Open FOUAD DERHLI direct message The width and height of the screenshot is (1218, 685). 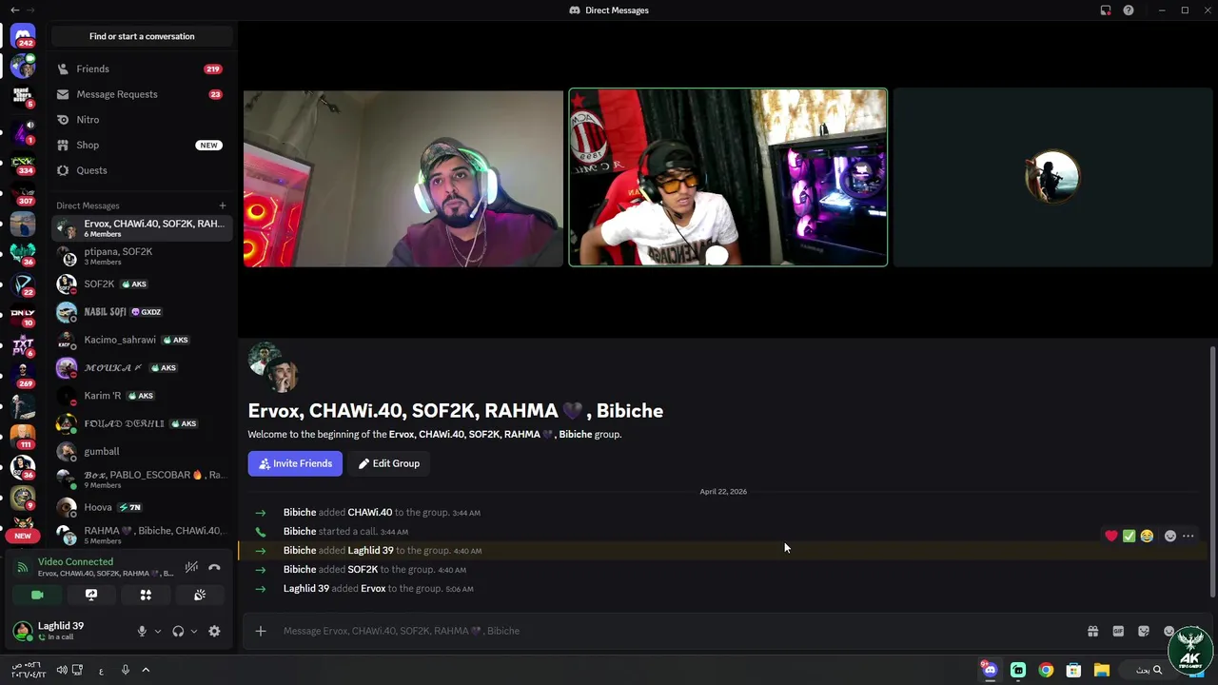[142, 423]
